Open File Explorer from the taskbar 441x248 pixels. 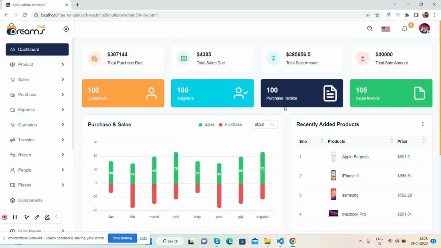pyautogui.click(x=267, y=241)
